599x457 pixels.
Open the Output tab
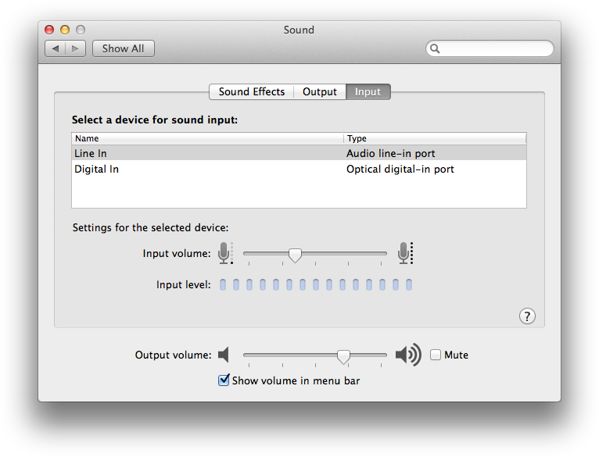pos(320,91)
